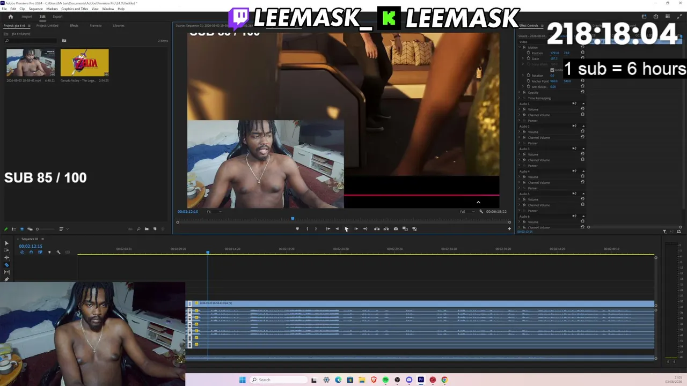Image resolution: width=687 pixels, height=386 pixels.
Task: Open timeline display settings wrench
Action: pyautogui.click(x=59, y=252)
